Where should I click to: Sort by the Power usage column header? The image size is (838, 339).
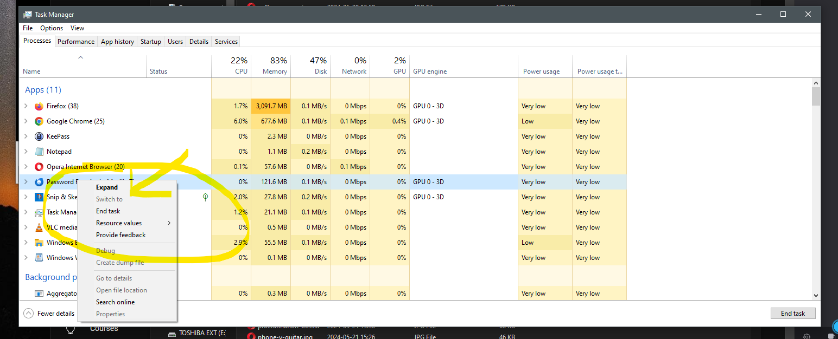click(545, 66)
